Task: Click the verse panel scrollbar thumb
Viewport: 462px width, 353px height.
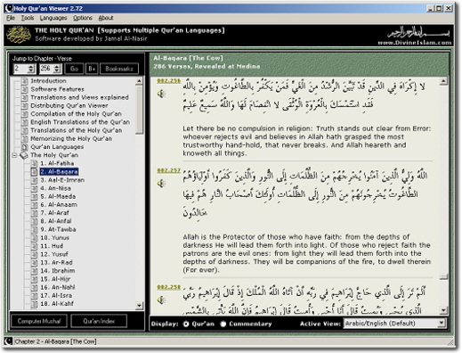Action: 443,276
